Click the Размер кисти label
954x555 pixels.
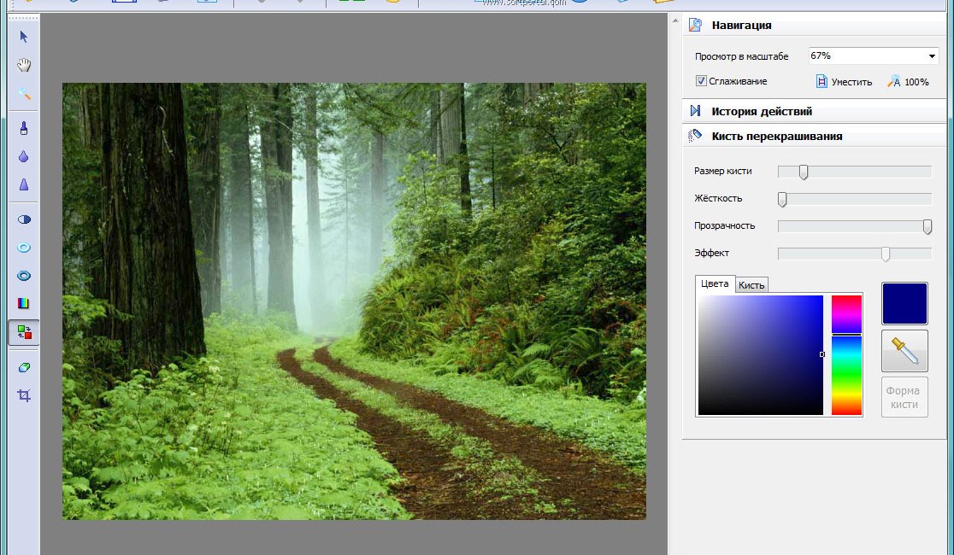[x=723, y=171]
